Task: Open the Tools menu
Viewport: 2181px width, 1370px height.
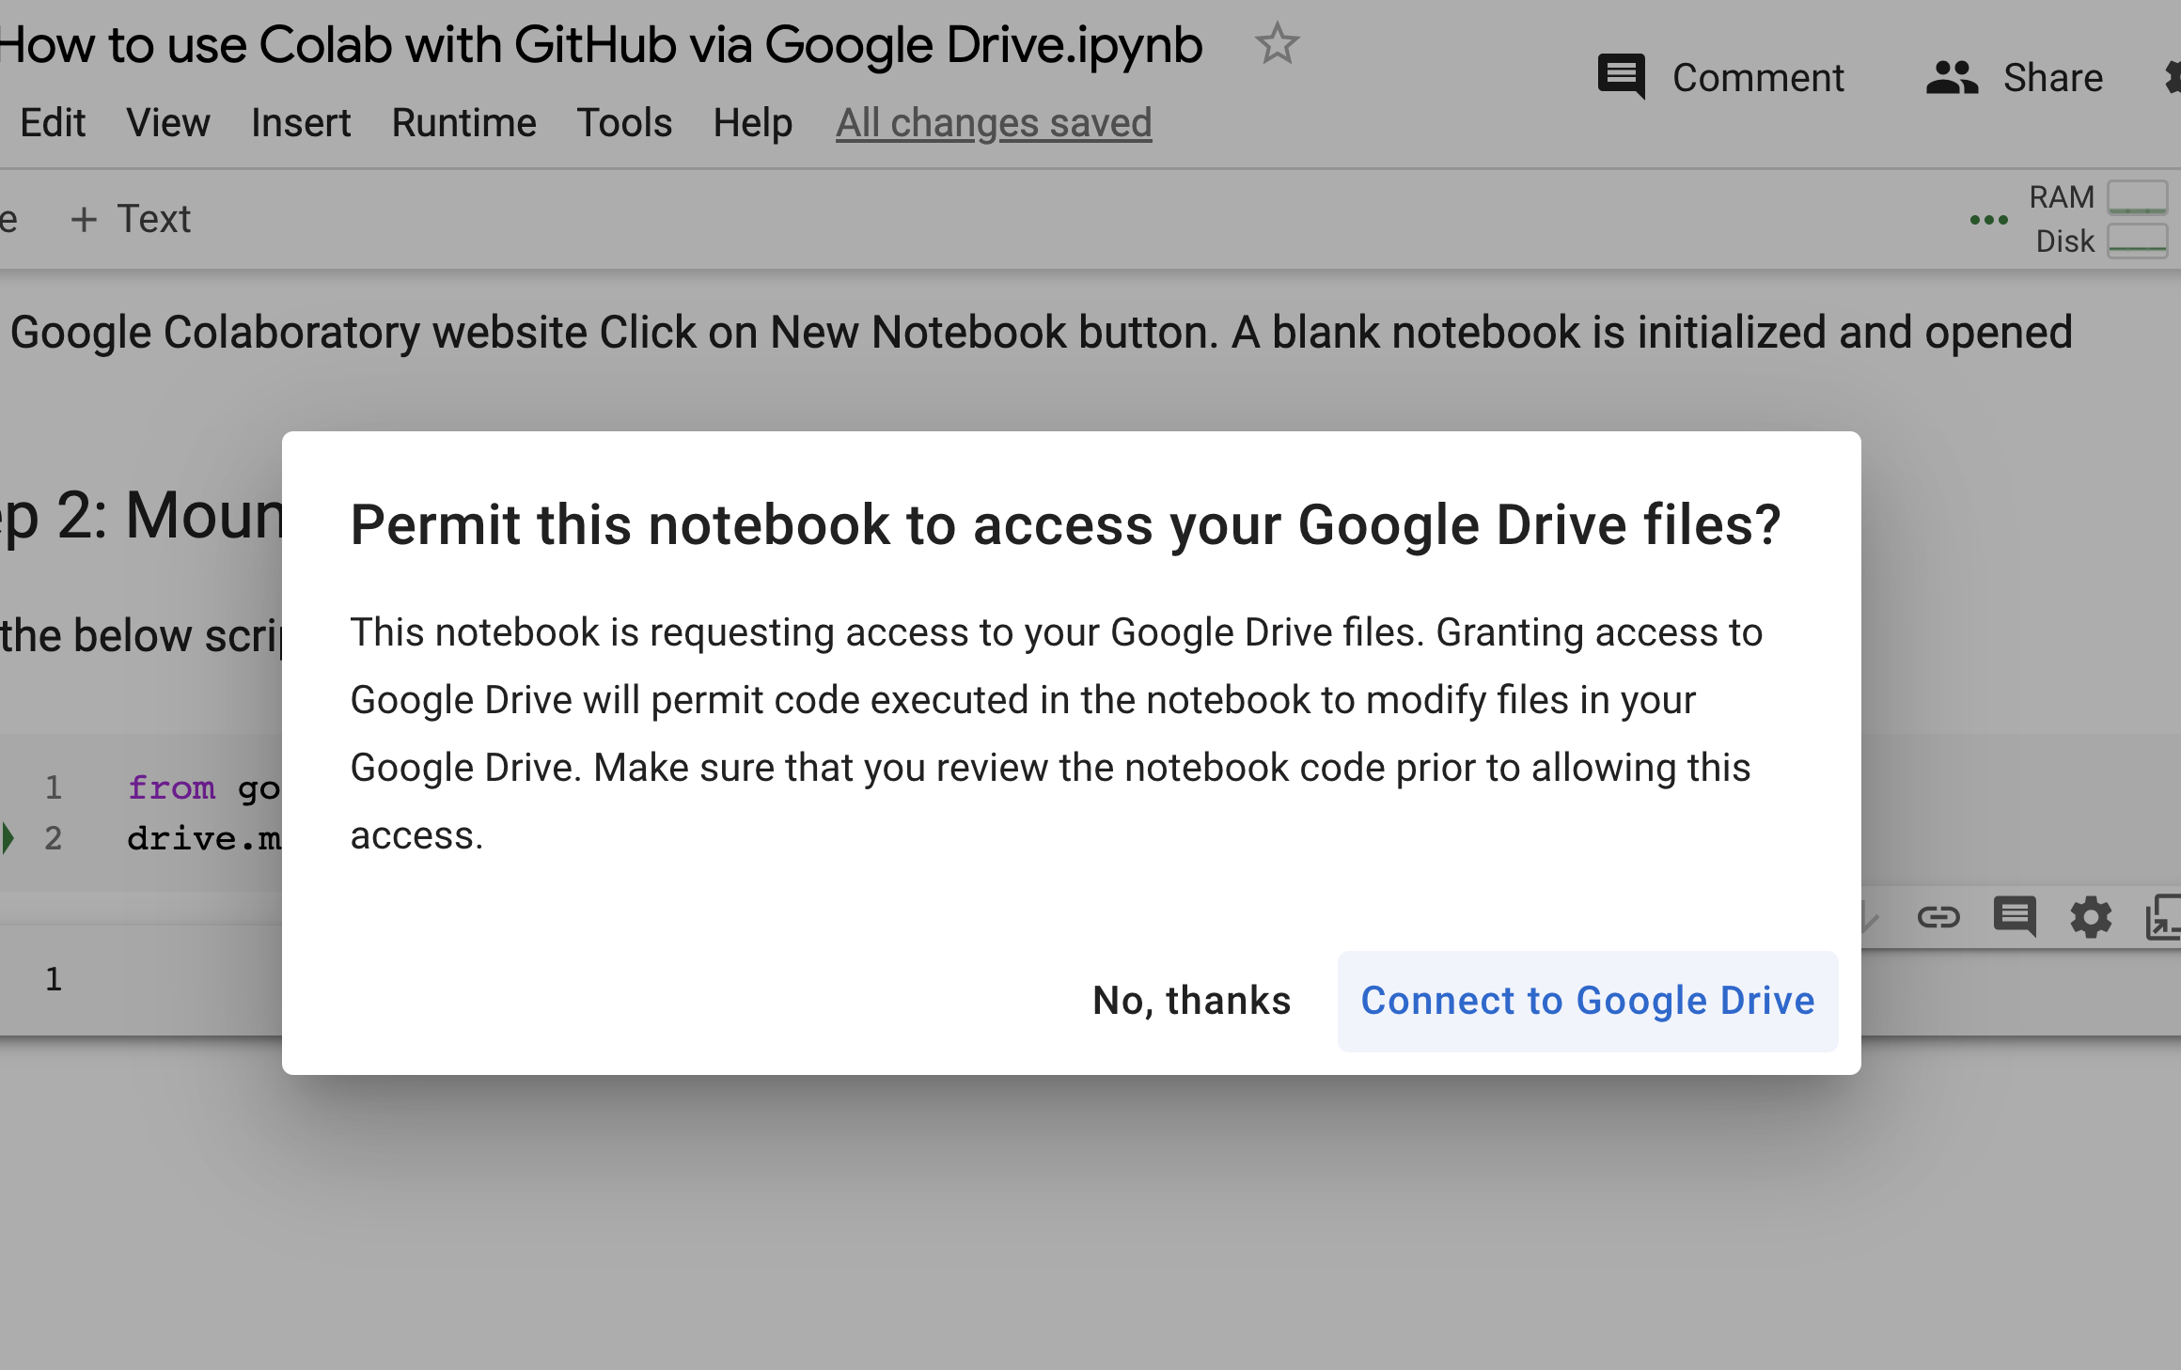Action: tap(624, 123)
